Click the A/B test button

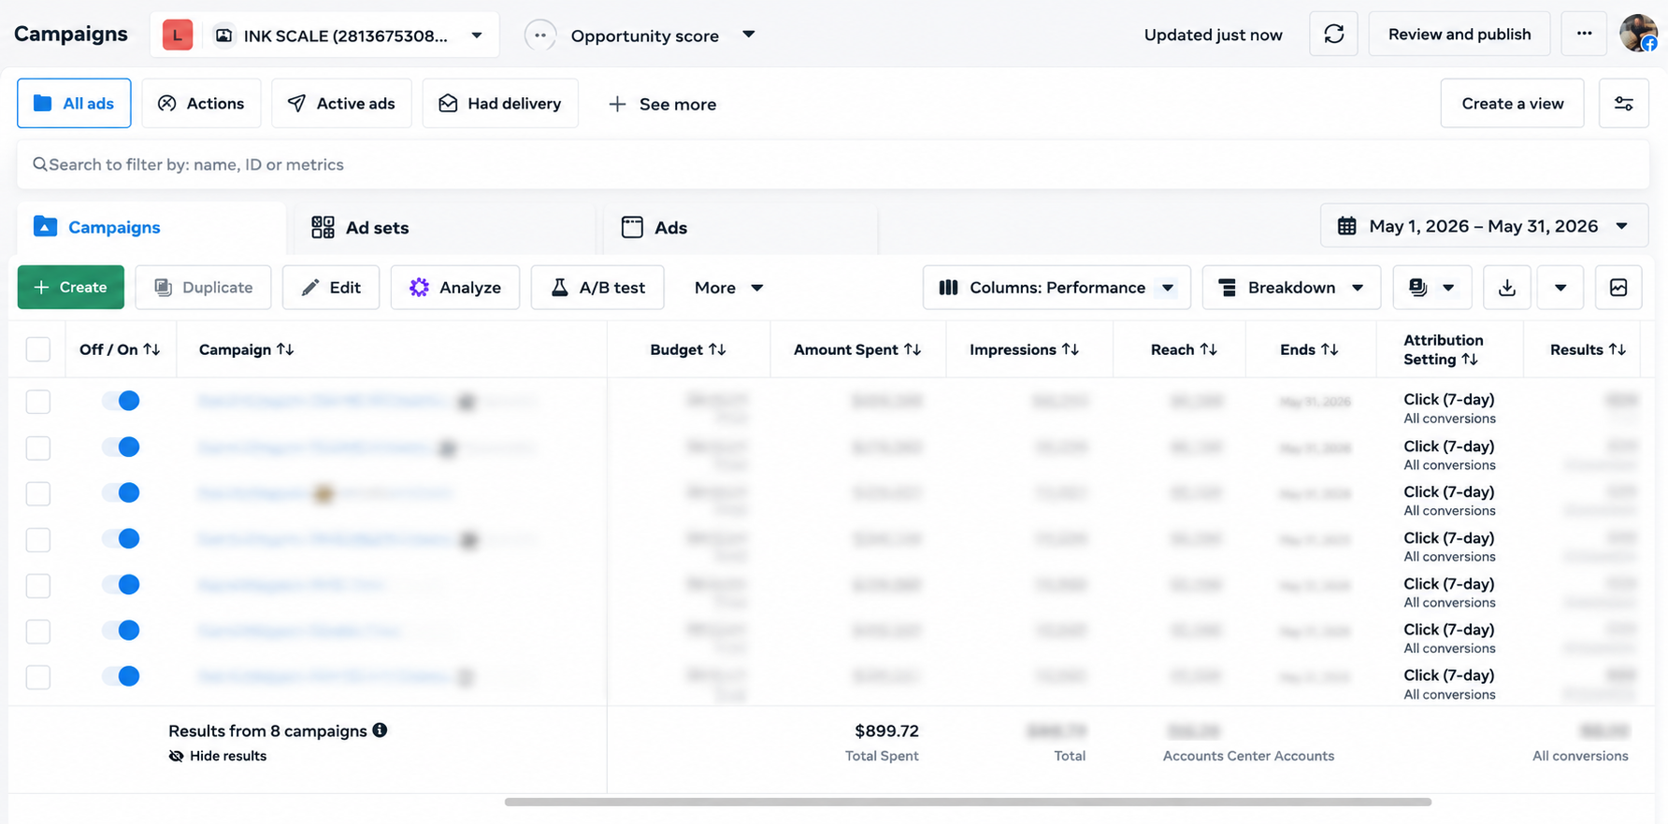[x=597, y=288]
